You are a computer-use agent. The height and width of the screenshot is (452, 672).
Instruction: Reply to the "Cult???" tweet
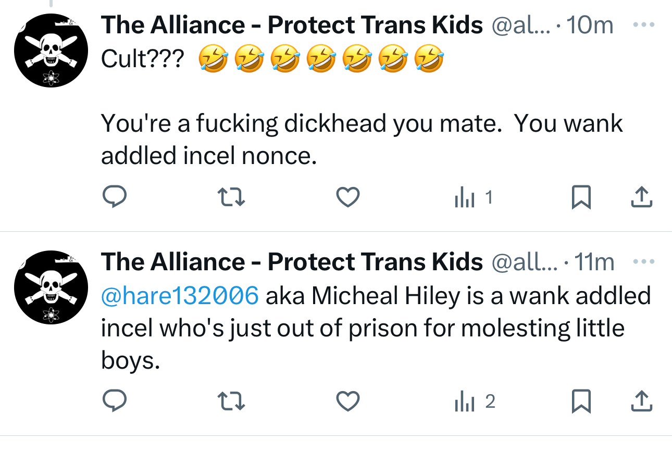[114, 197]
